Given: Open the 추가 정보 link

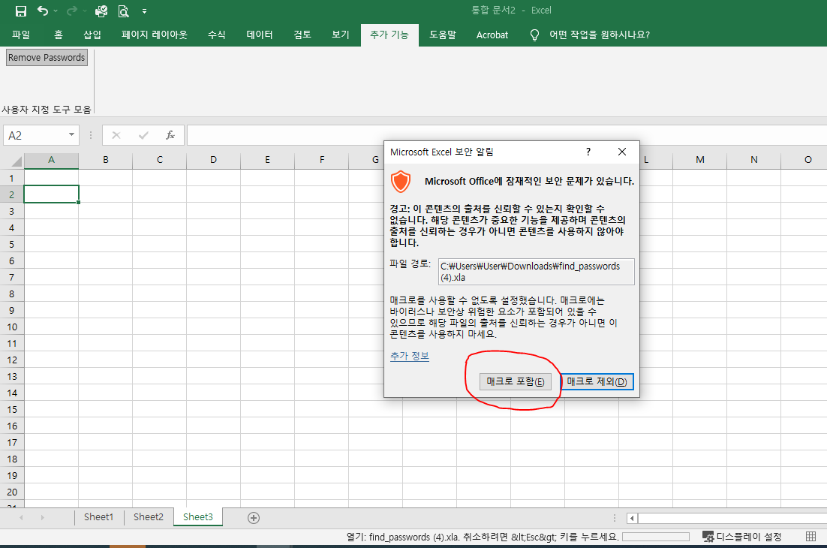Looking at the screenshot, I should [x=409, y=356].
